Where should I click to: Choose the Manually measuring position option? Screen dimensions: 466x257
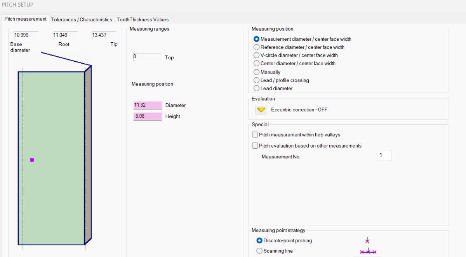coord(256,72)
